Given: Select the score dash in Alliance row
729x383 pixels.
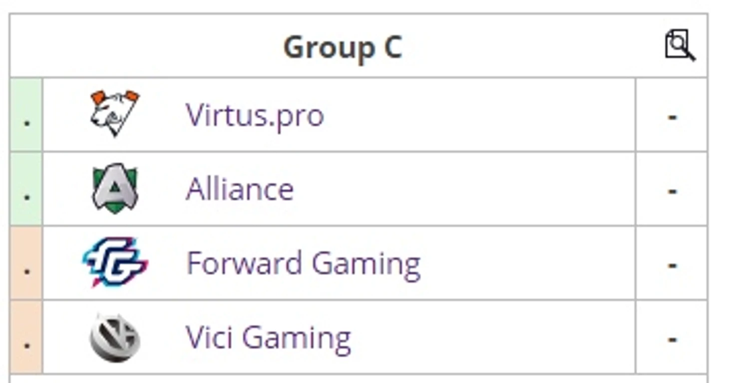Looking at the screenshot, I should coord(672,191).
